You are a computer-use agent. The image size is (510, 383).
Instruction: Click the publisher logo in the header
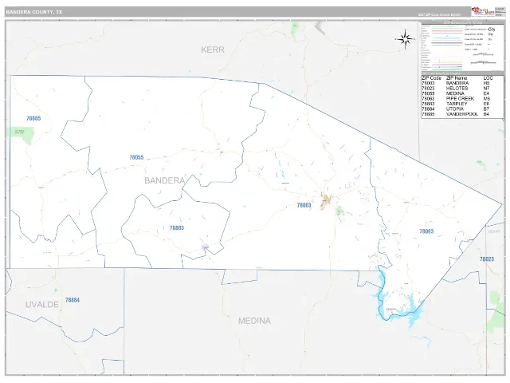483,11
